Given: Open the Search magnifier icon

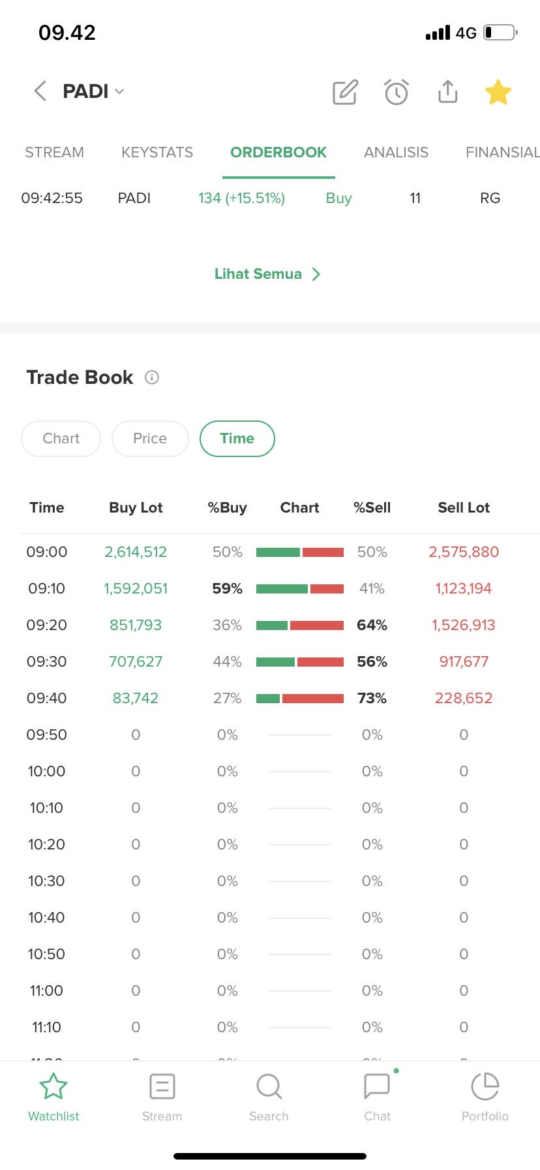Looking at the screenshot, I should pos(269,1087).
